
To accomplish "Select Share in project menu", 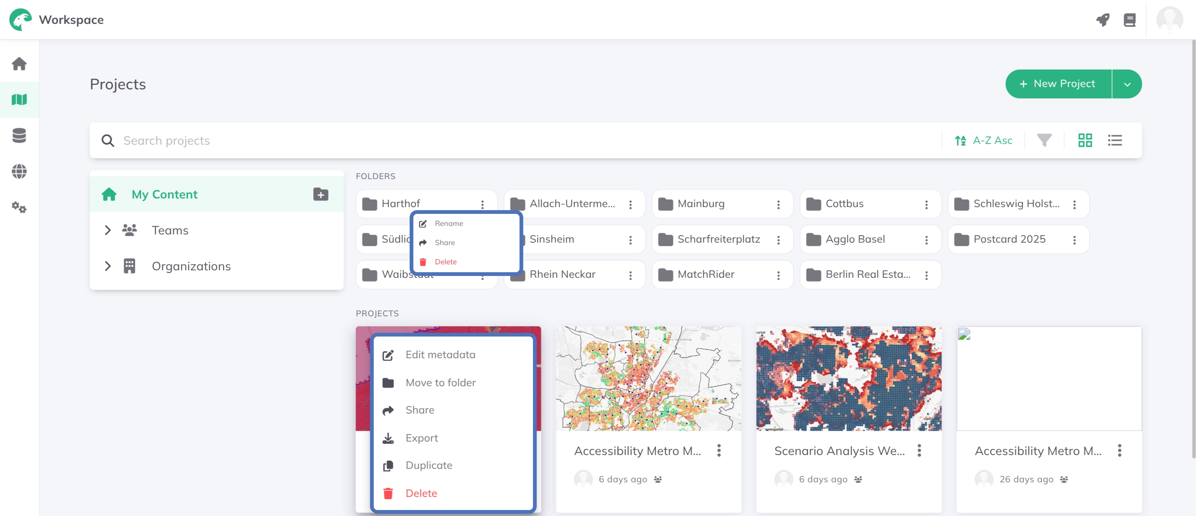I will (x=453, y=410).
